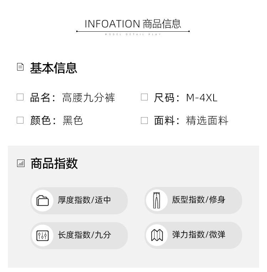Tick the checkbox next to 品名
The image size is (267, 272).
tap(20, 97)
